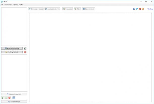Click the Aggiungi cartella button

coord(12,52)
